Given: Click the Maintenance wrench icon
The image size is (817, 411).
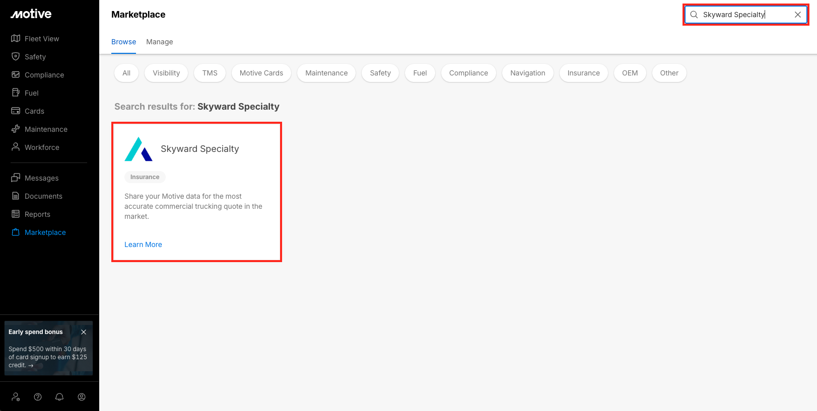Looking at the screenshot, I should point(16,129).
